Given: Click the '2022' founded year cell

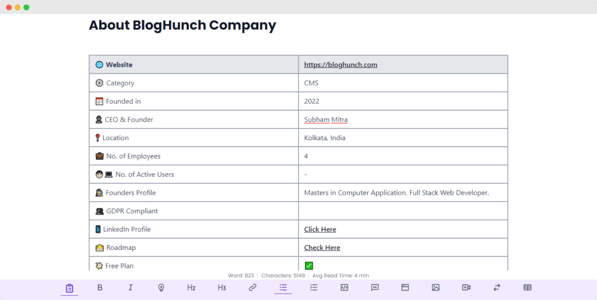Looking at the screenshot, I should [x=403, y=101].
